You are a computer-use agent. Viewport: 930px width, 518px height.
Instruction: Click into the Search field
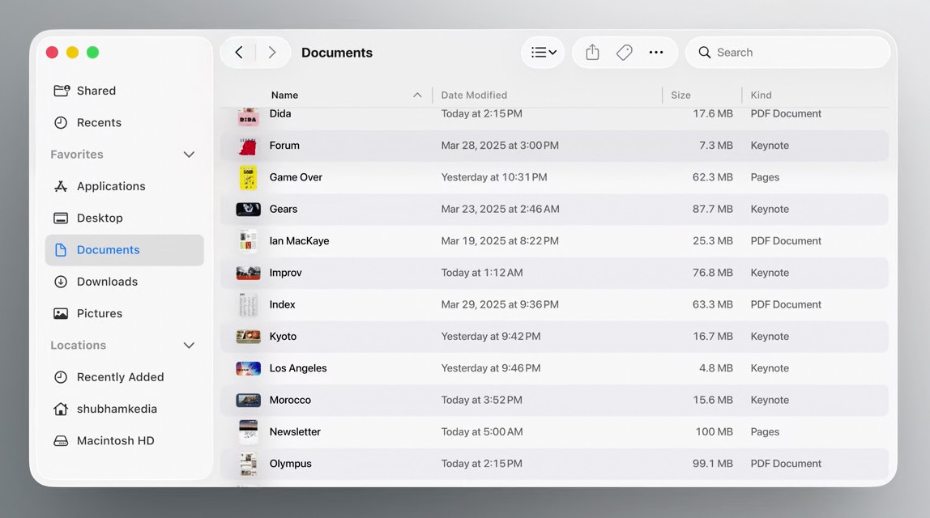[788, 52]
